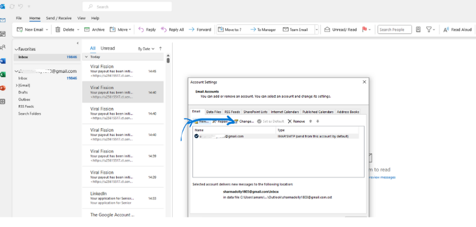Open Internet Calendars tab in Account Settings
The image size is (476, 227).
(x=285, y=112)
